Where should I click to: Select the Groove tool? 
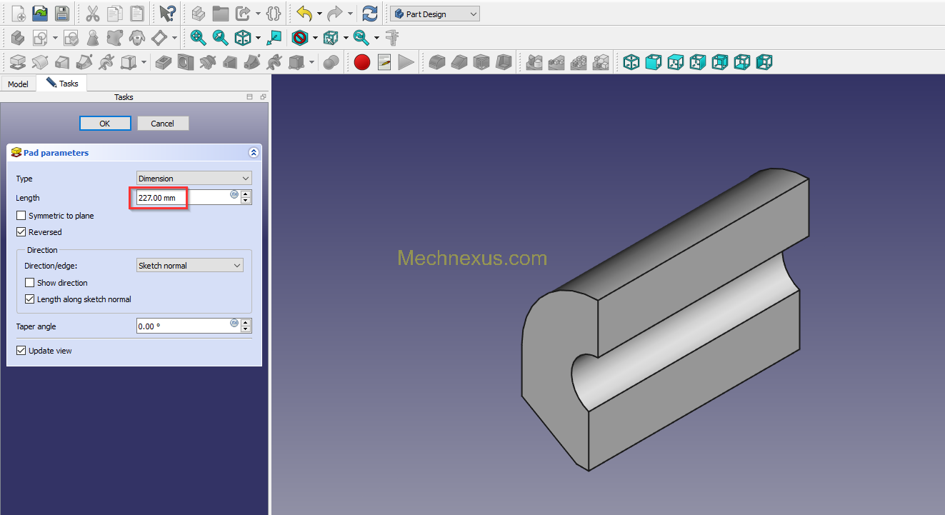[208, 62]
